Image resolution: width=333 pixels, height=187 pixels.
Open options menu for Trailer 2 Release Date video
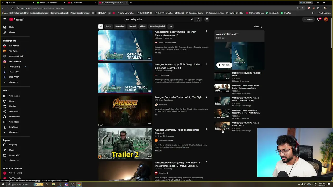(207, 129)
